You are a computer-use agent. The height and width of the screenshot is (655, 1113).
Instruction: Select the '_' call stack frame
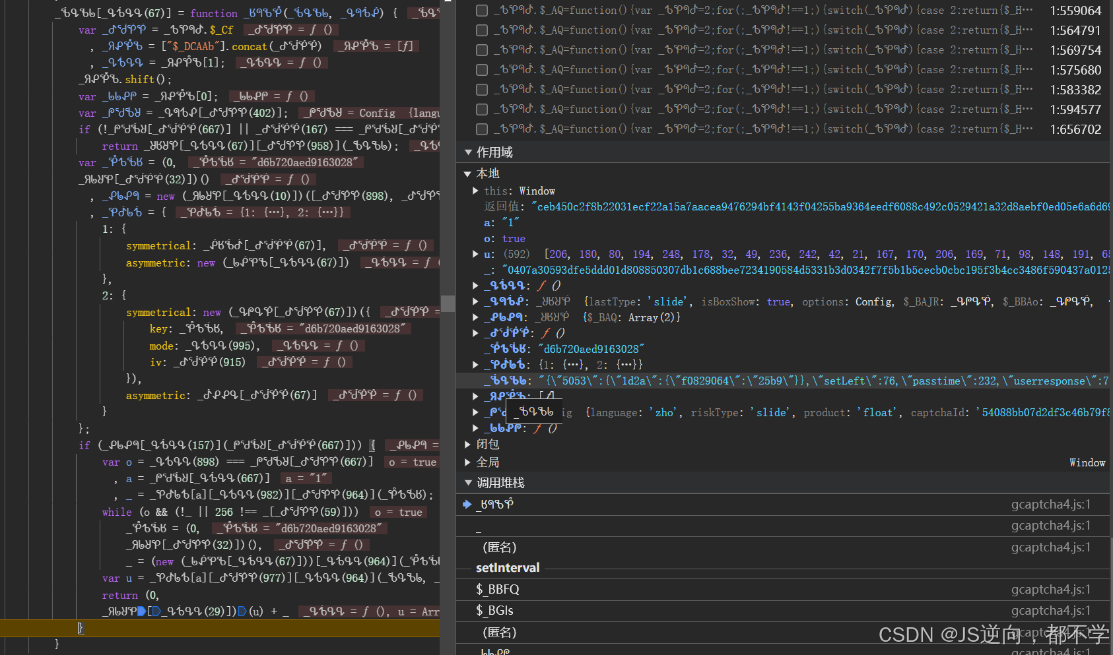coord(782,526)
